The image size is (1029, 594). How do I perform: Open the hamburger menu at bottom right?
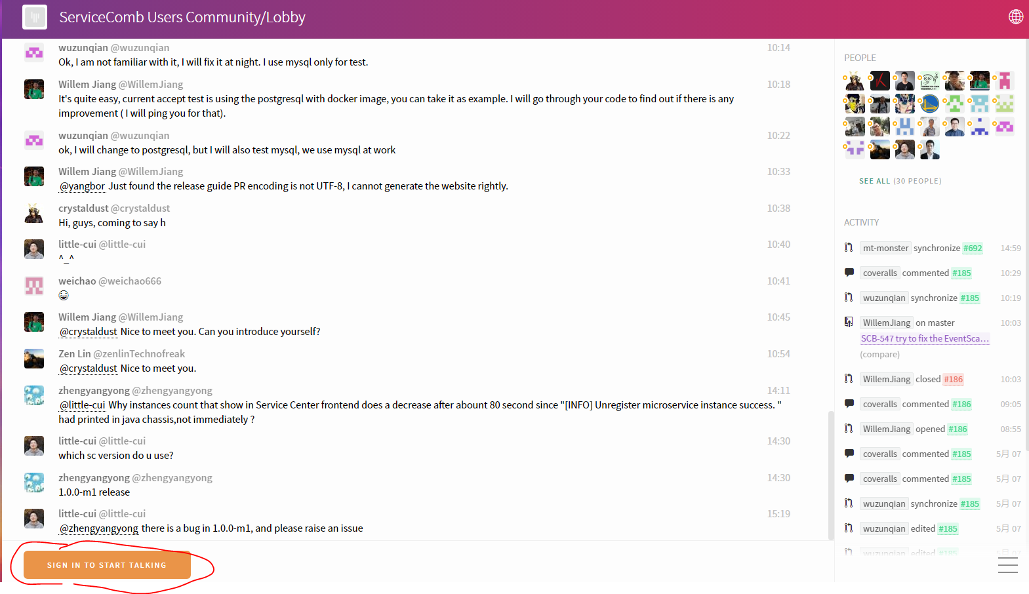[x=1007, y=564]
